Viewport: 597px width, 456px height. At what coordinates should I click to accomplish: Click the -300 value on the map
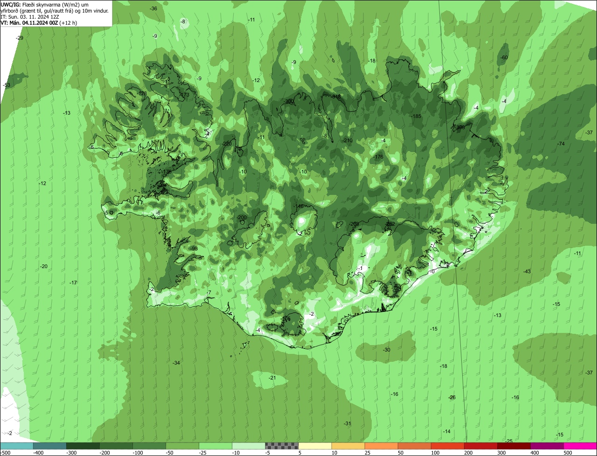click(x=289, y=102)
